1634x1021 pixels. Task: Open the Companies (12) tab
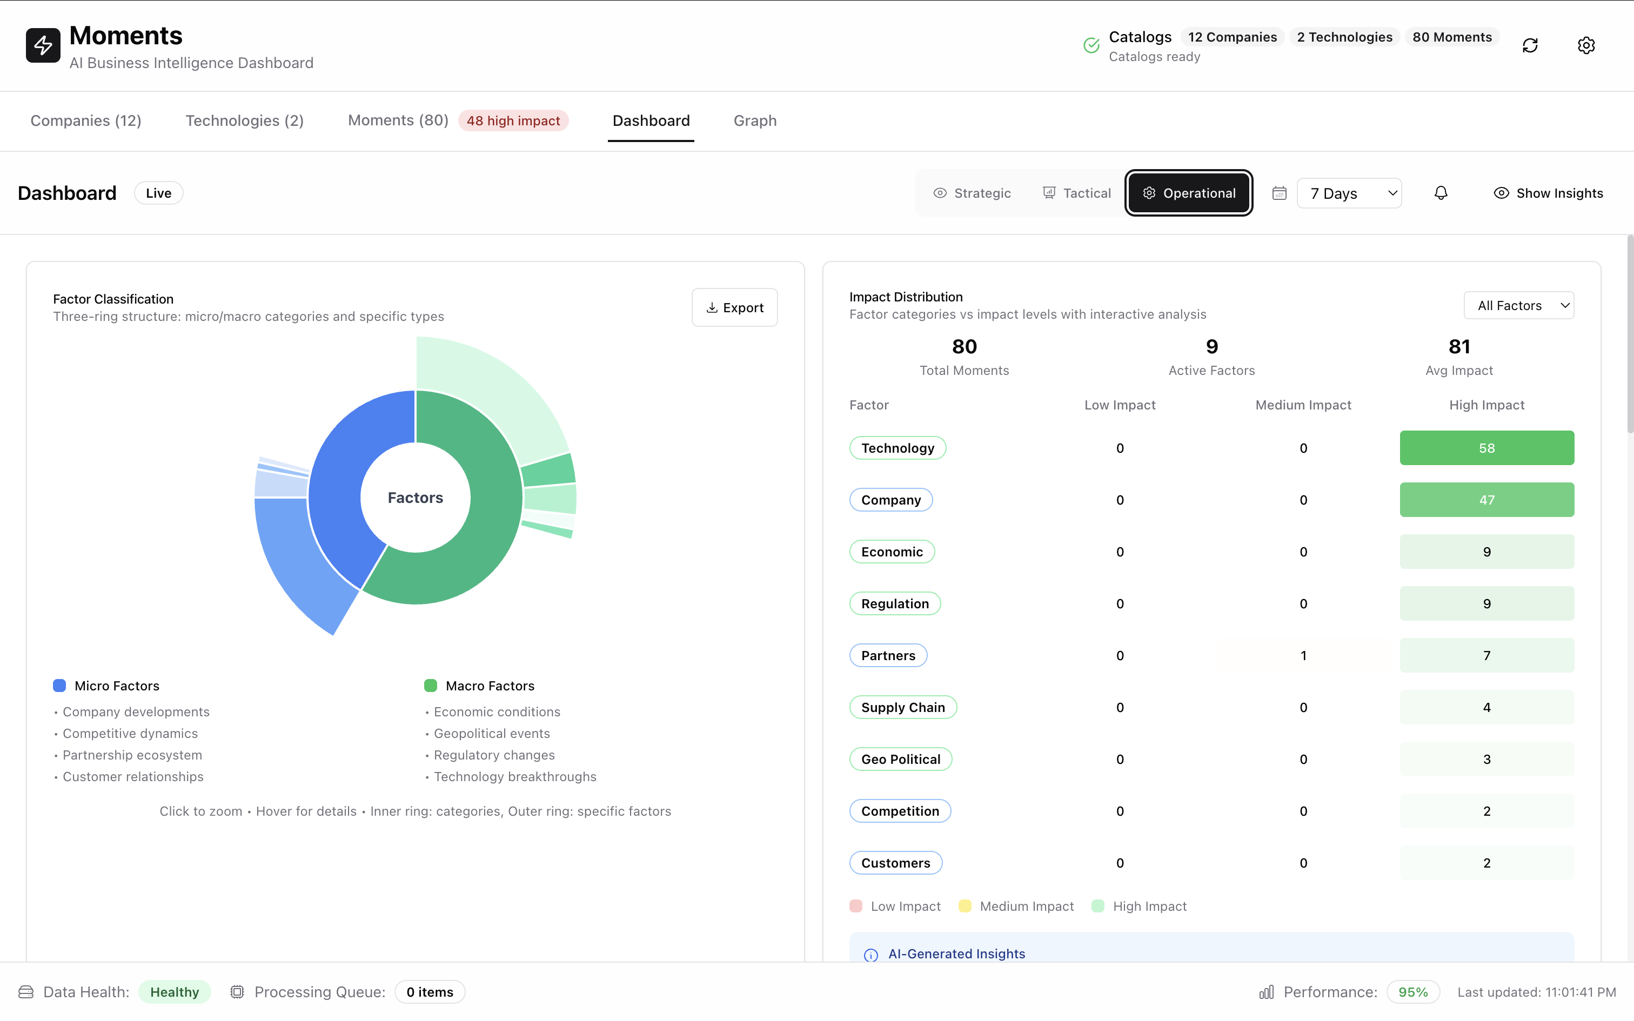point(85,121)
